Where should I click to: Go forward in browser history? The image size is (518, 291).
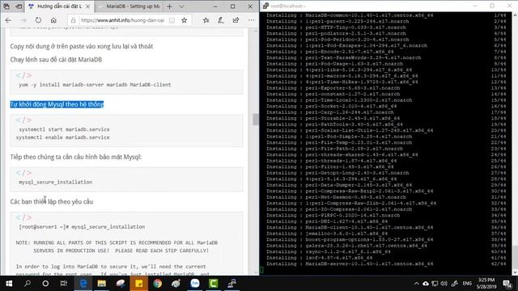pos(23,20)
